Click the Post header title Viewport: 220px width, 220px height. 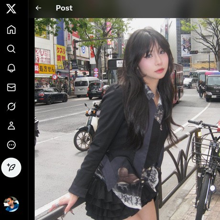64,8
